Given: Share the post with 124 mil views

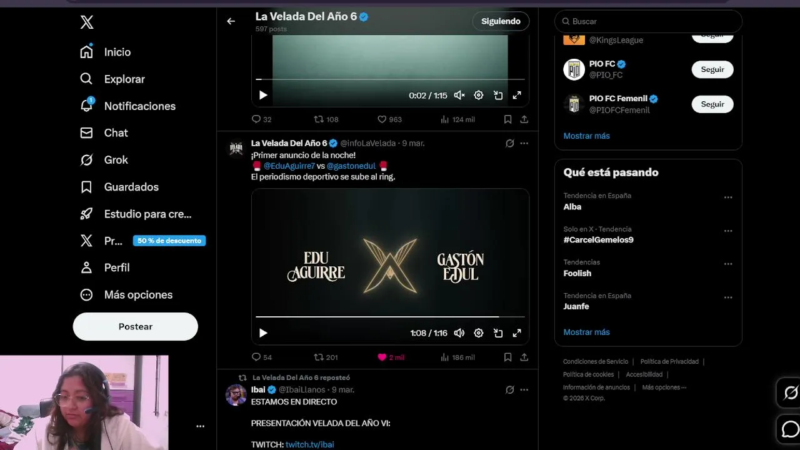Looking at the screenshot, I should tap(524, 119).
